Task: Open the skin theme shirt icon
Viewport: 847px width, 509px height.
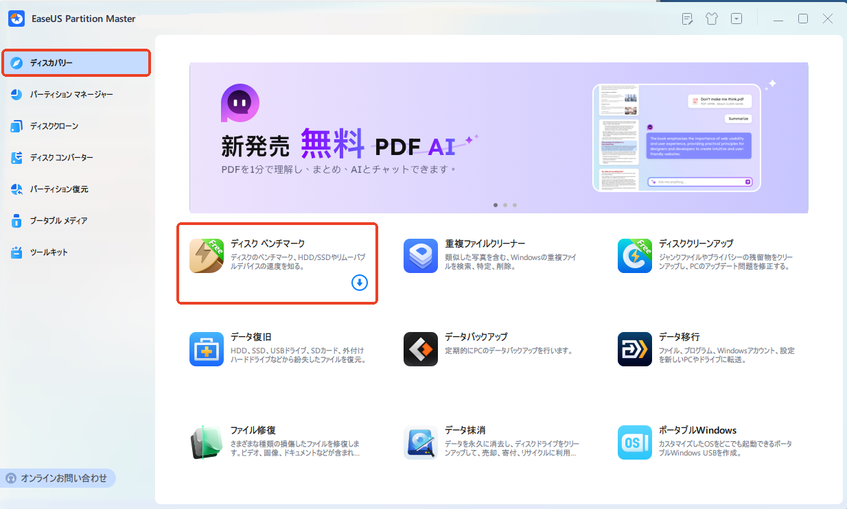Action: [711, 19]
